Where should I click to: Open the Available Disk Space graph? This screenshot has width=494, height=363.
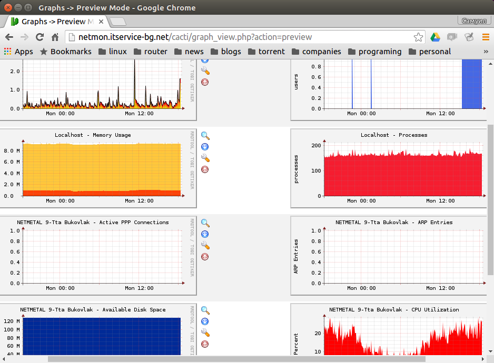pyautogui.click(x=97, y=329)
